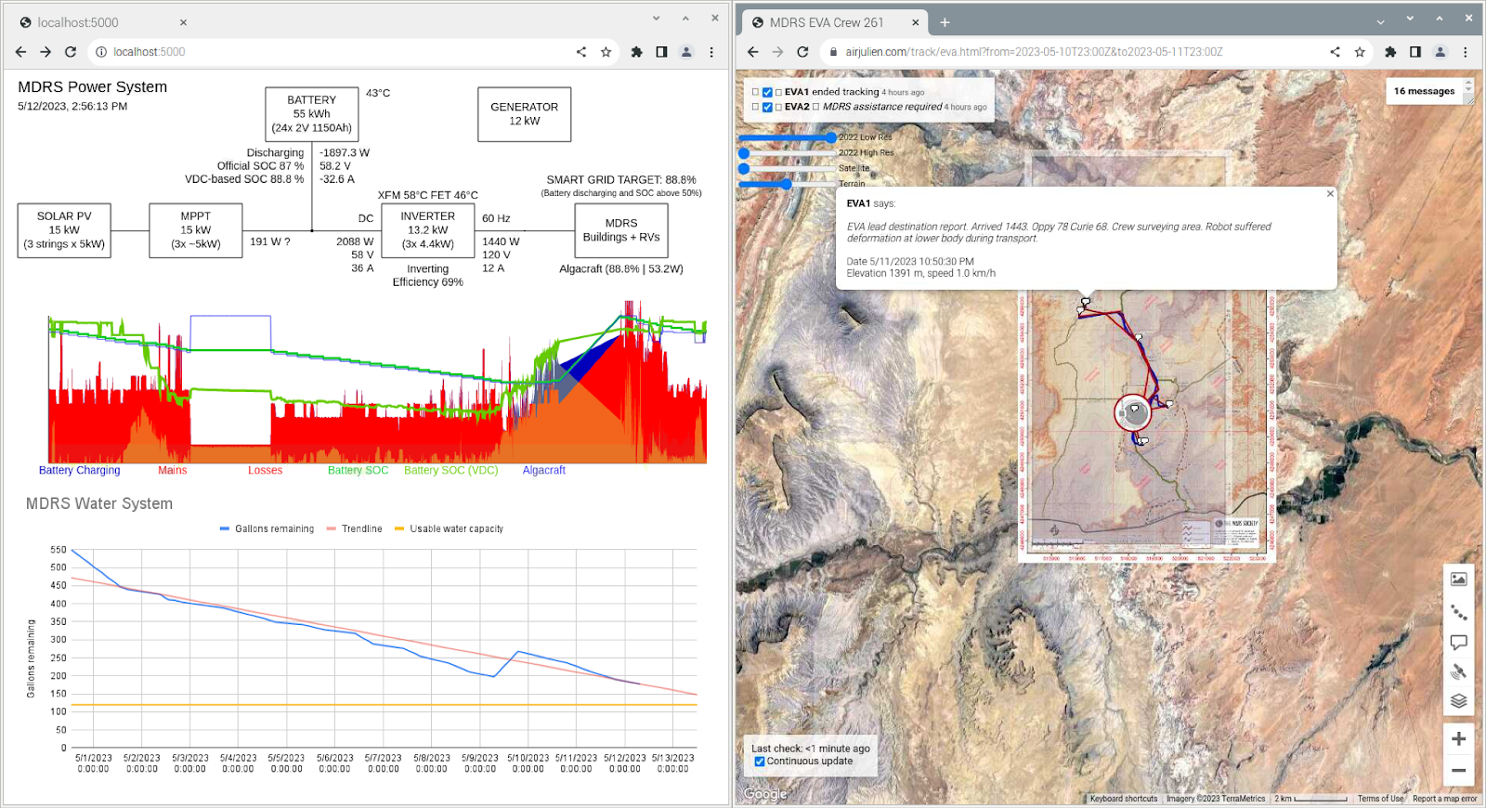The height and width of the screenshot is (808, 1486).
Task: Disable the Continuous update checkbox
Action: [x=760, y=762]
